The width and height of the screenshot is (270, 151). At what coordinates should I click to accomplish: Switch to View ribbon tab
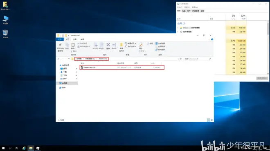coord(82,39)
